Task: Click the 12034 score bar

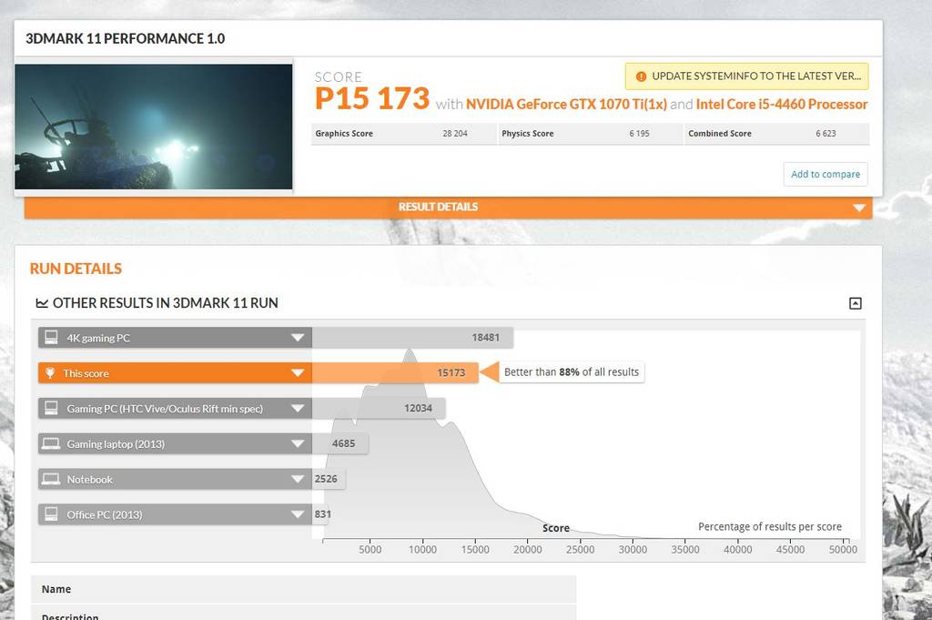Action: point(379,409)
